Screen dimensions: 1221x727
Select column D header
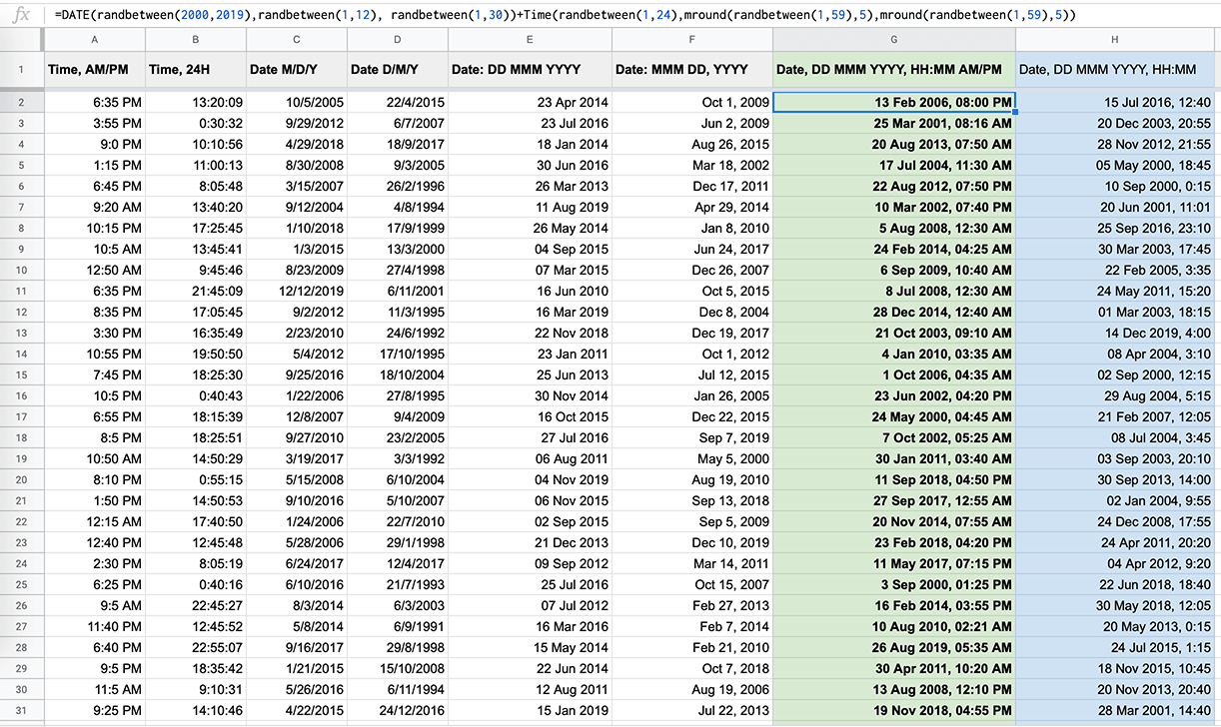coord(398,39)
